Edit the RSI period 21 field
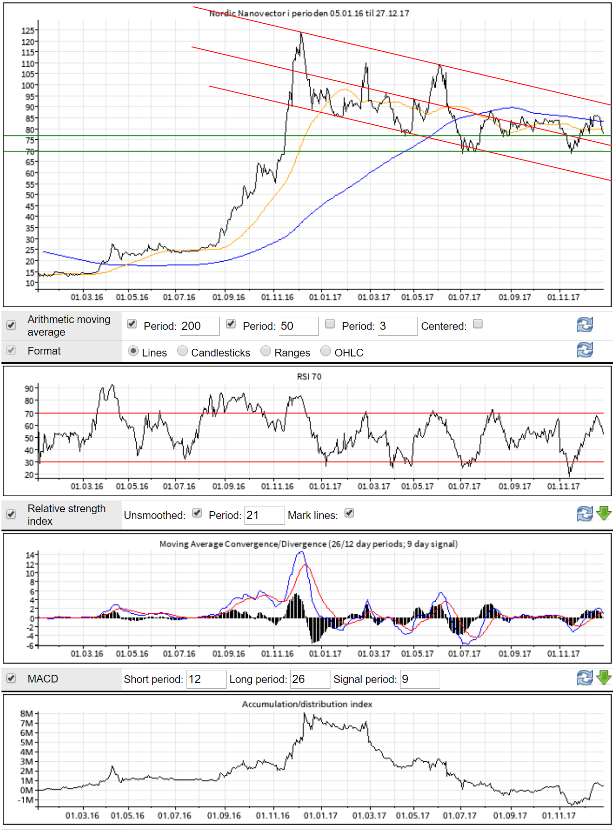Image resolution: width=616 pixels, height=830 pixels. (265, 515)
